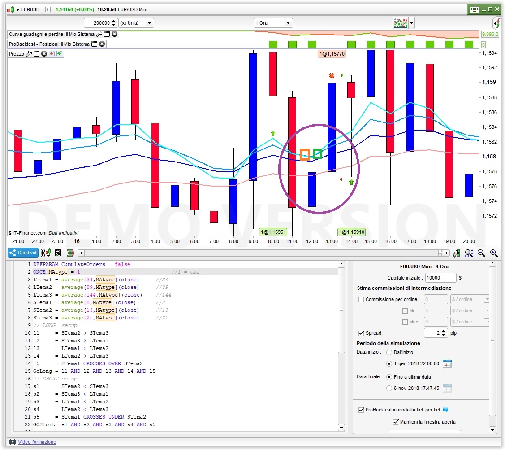Click the zoom in magnifier icon
505x450 pixels.
point(493,253)
